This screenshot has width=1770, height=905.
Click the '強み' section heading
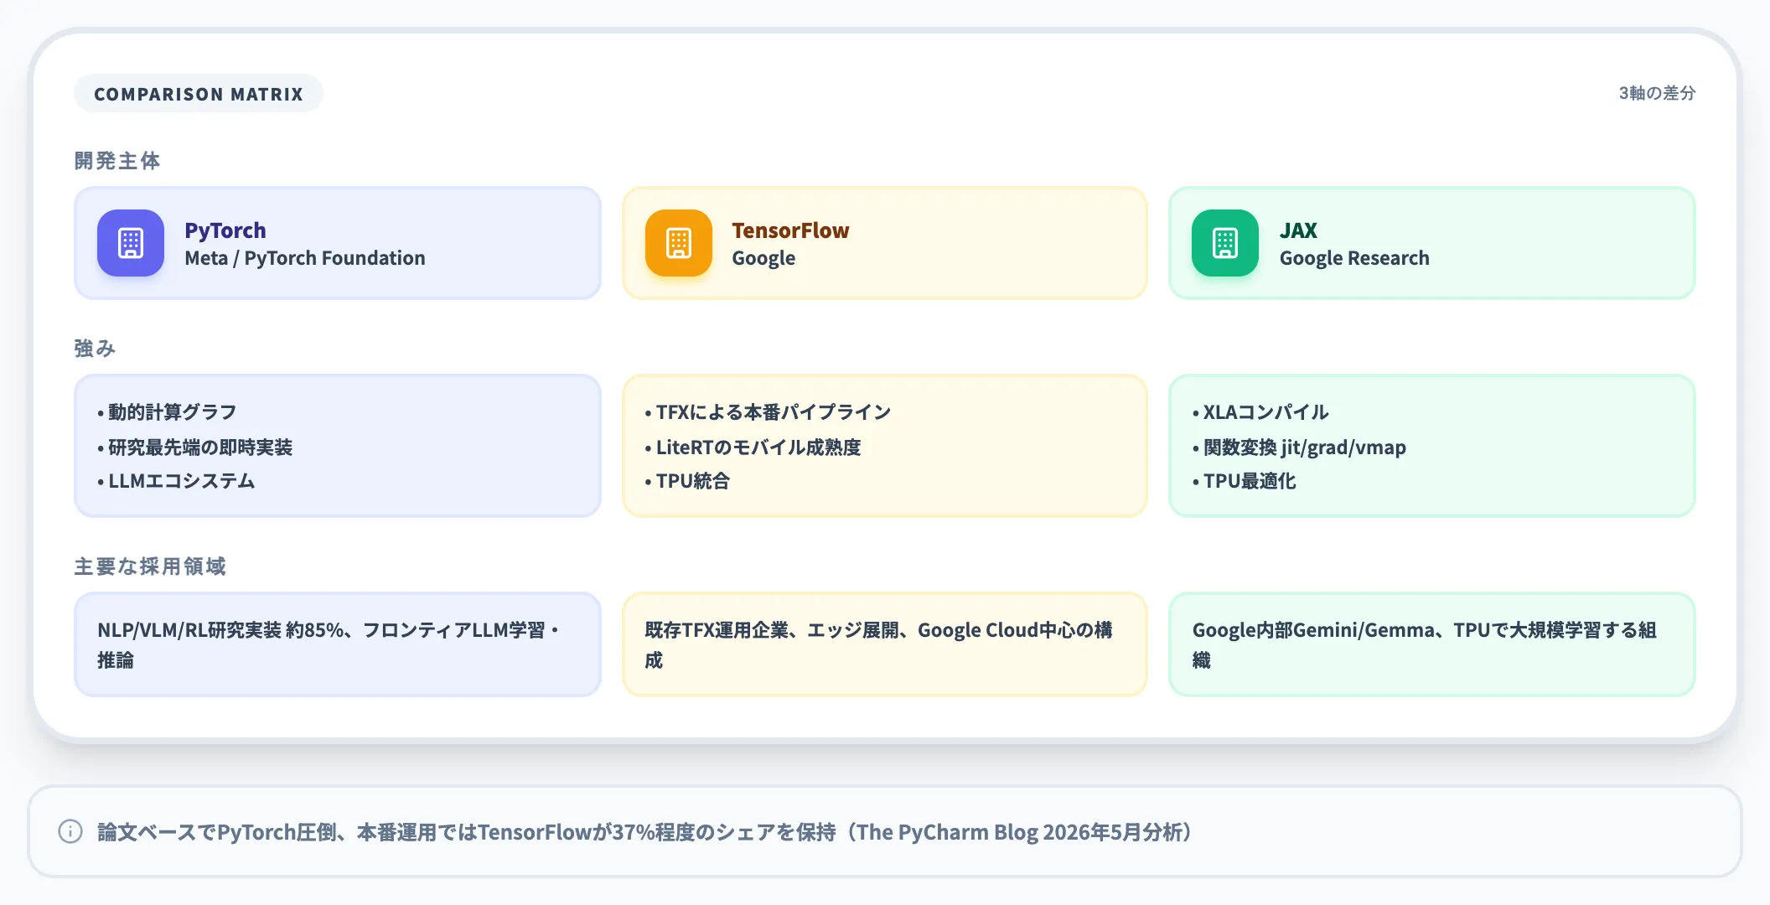pos(95,348)
